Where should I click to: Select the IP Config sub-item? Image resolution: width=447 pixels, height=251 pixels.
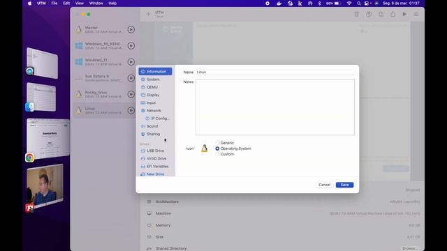pyautogui.click(x=158, y=119)
